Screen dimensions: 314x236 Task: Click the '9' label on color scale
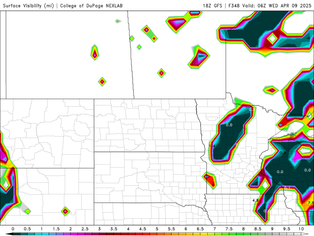point(272,229)
